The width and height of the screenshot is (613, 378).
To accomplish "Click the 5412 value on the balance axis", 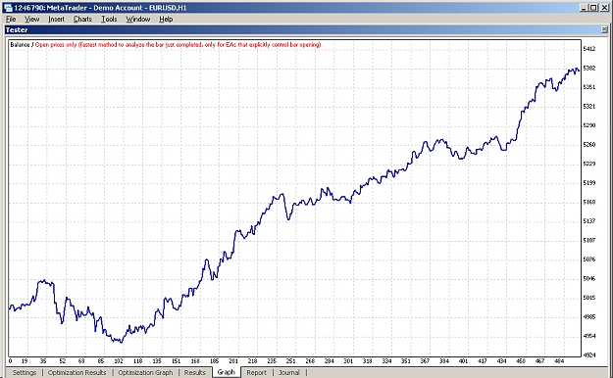I will [x=589, y=49].
